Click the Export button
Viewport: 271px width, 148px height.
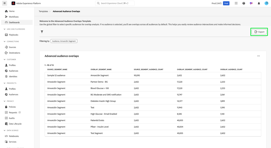(259, 32)
